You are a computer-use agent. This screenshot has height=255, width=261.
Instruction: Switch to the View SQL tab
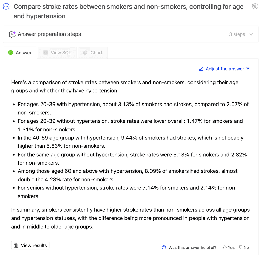click(57, 53)
